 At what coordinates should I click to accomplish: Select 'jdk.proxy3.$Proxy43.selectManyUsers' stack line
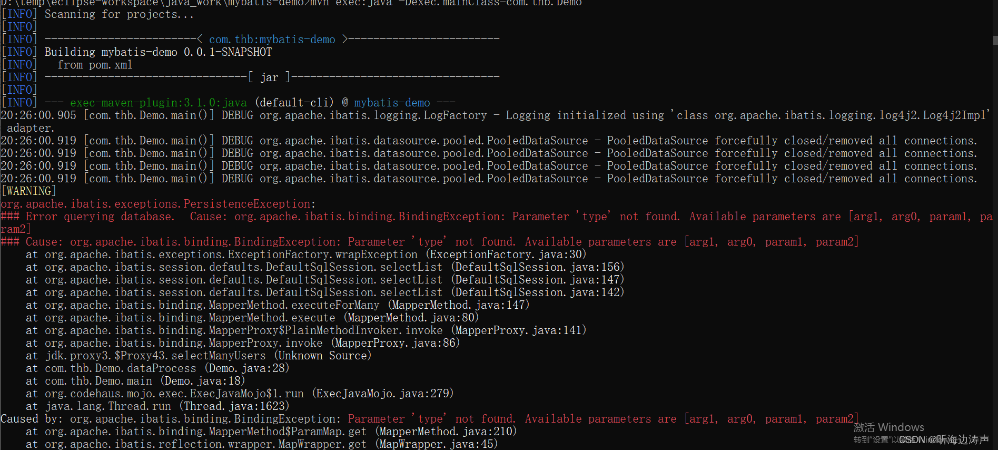coord(155,356)
